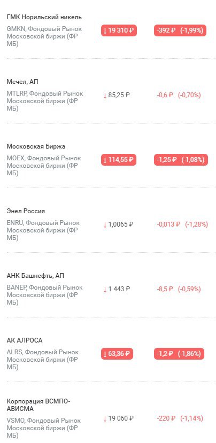Click the 63,36 ₽ red price badge
Image resolution: width=216 pixels, height=443 pixels.
click(117, 354)
